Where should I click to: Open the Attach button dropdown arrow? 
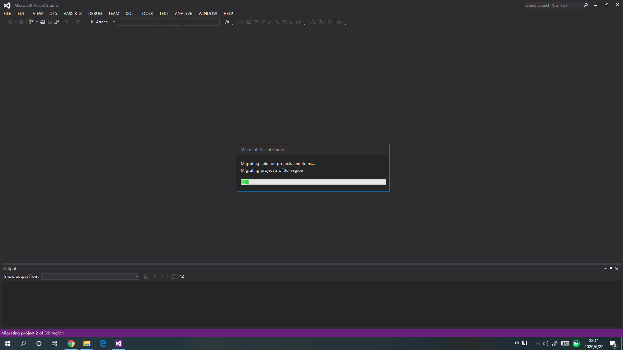[114, 22]
